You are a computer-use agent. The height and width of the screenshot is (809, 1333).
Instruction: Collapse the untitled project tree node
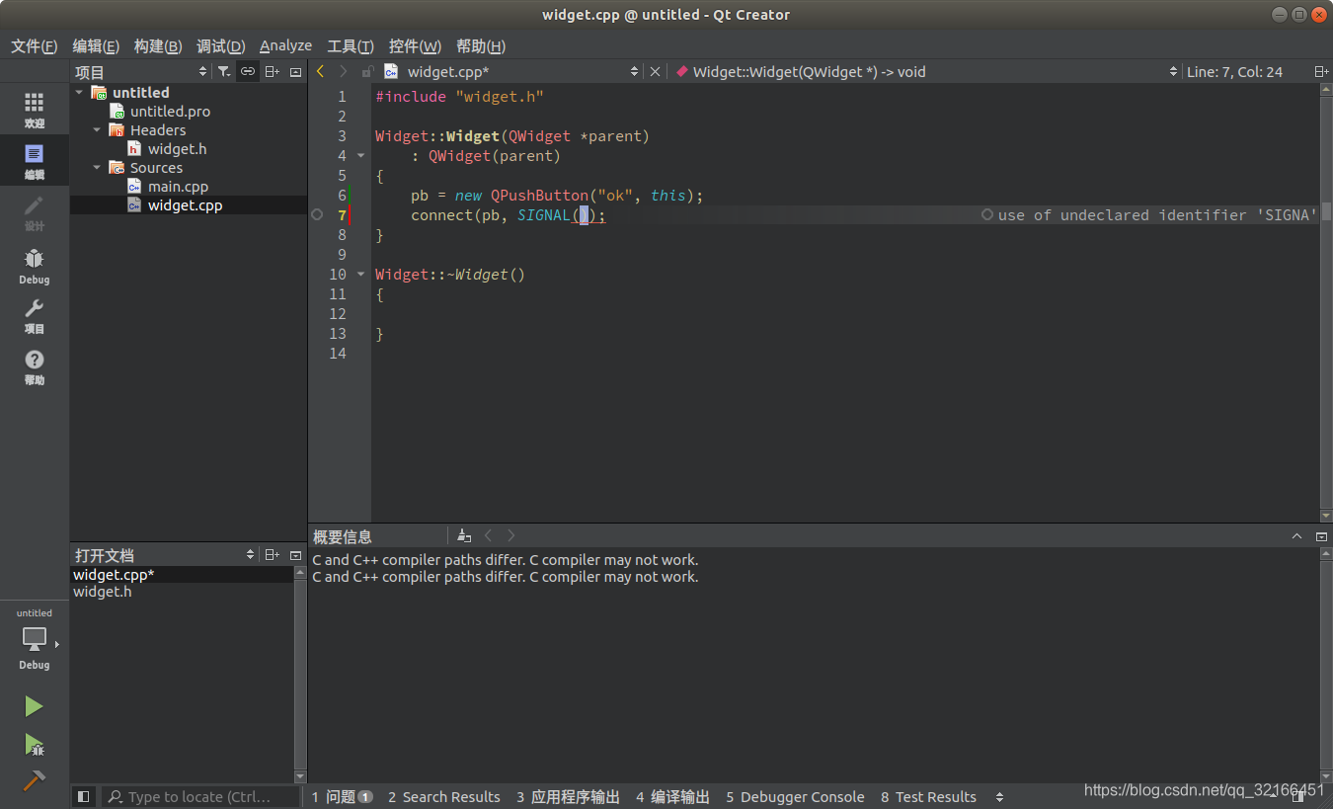pos(80,92)
